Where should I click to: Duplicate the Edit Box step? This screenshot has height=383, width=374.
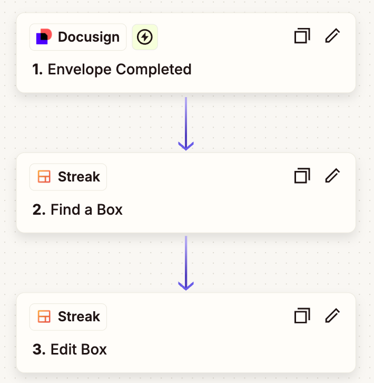(x=302, y=315)
